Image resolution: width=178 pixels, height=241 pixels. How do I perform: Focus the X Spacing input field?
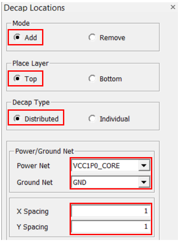click(111, 211)
